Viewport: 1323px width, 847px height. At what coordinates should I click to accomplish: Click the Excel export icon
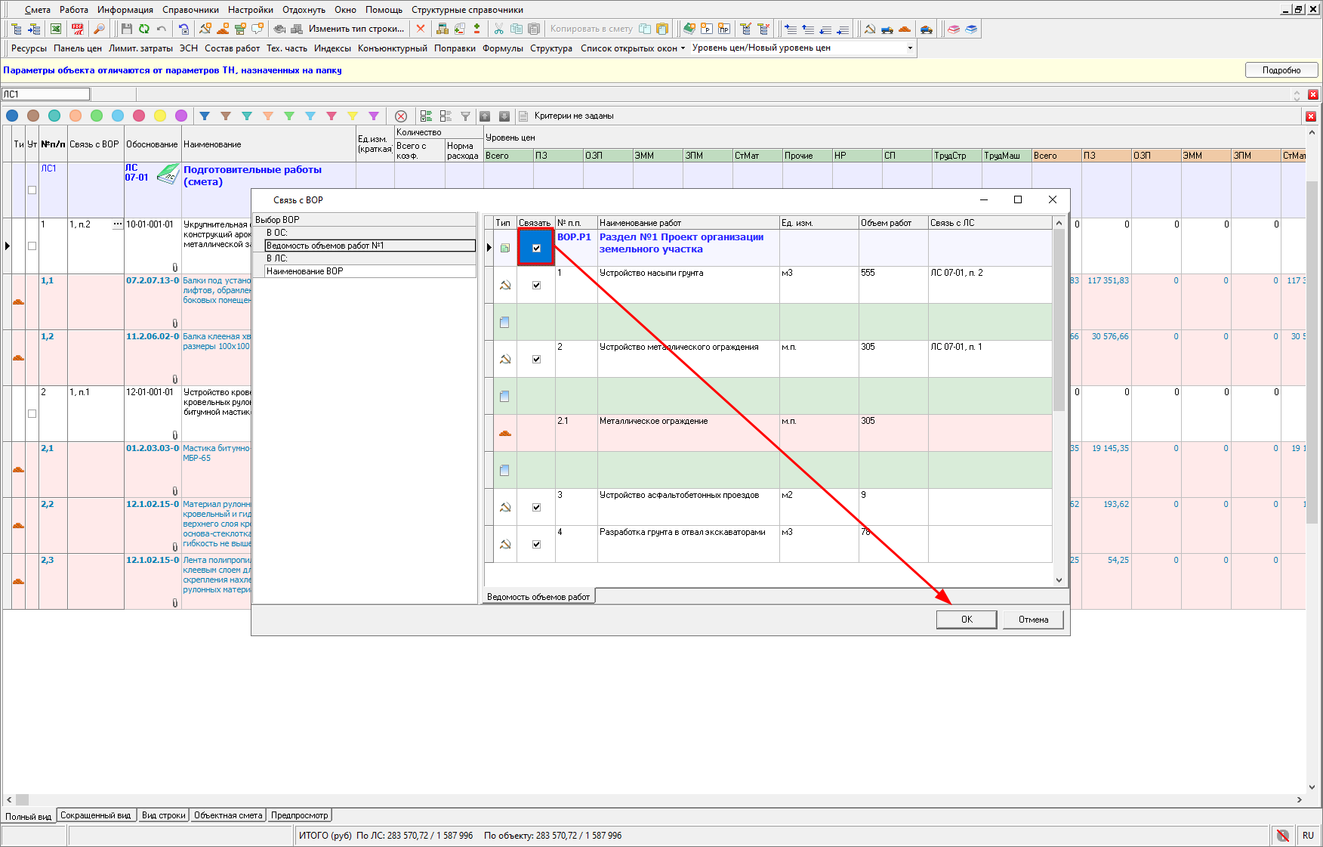tap(56, 29)
